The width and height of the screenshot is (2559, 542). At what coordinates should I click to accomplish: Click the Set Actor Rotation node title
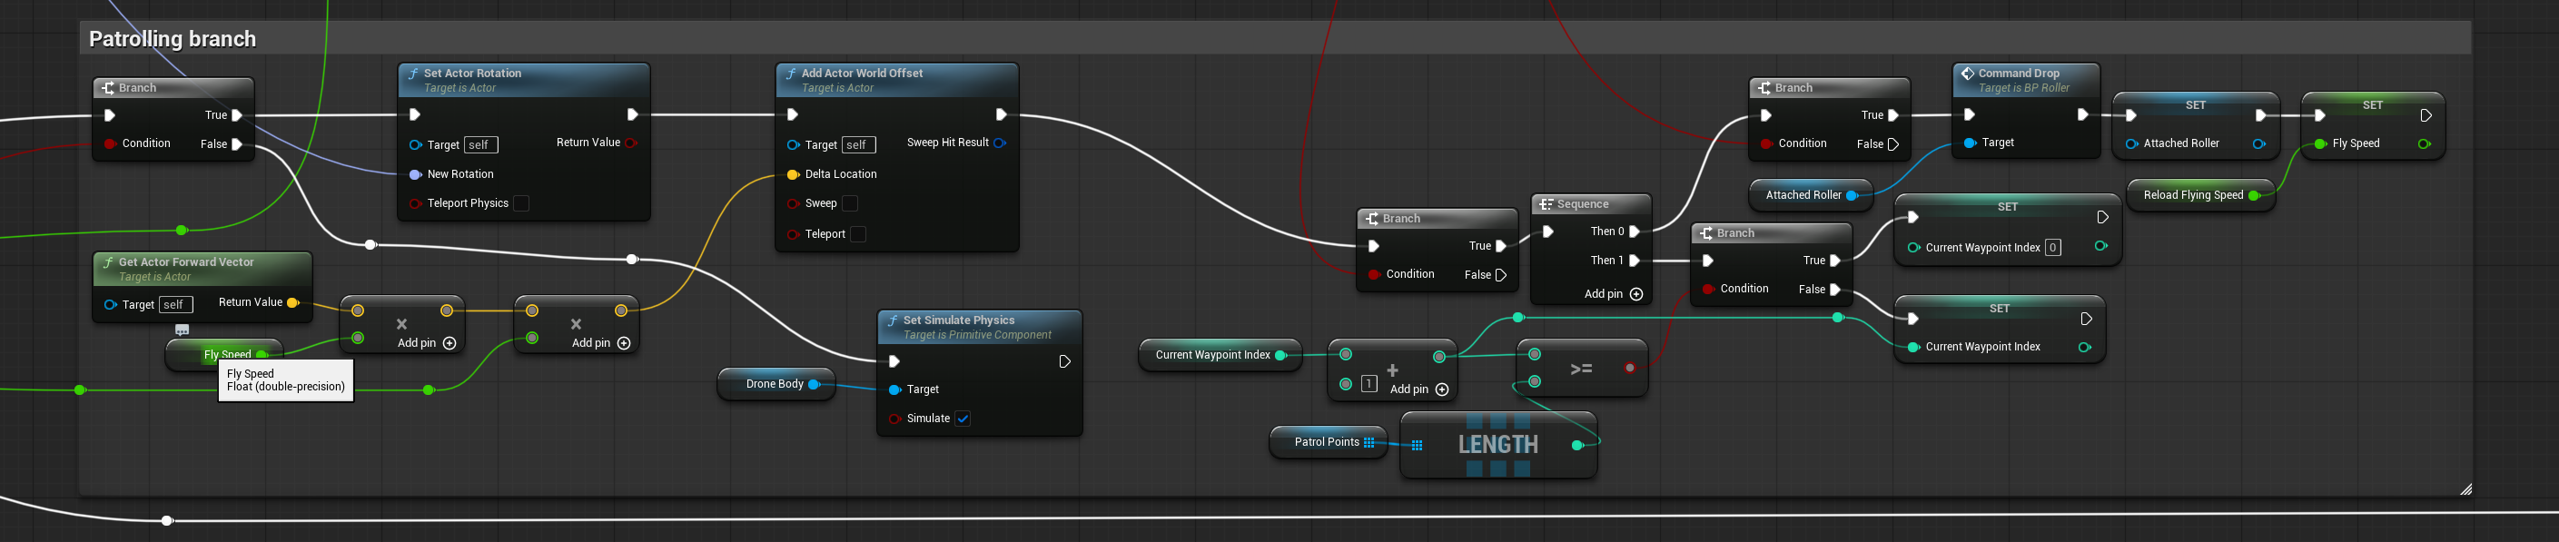tap(472, 74)
